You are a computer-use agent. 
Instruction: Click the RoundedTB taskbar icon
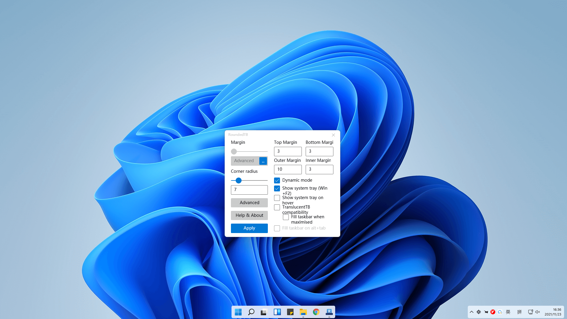[329, 312]
